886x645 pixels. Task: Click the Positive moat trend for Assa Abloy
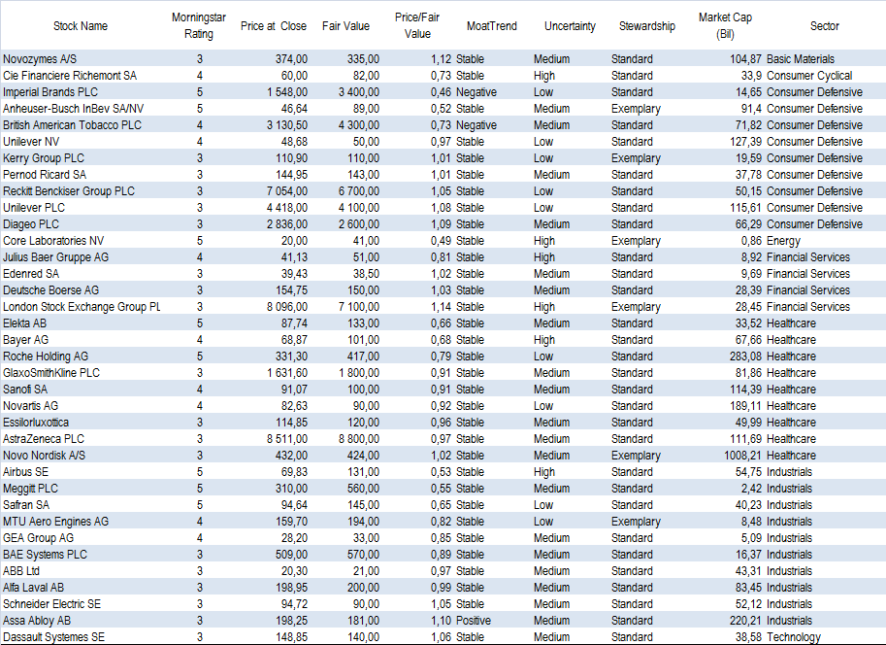click(475, 621)
